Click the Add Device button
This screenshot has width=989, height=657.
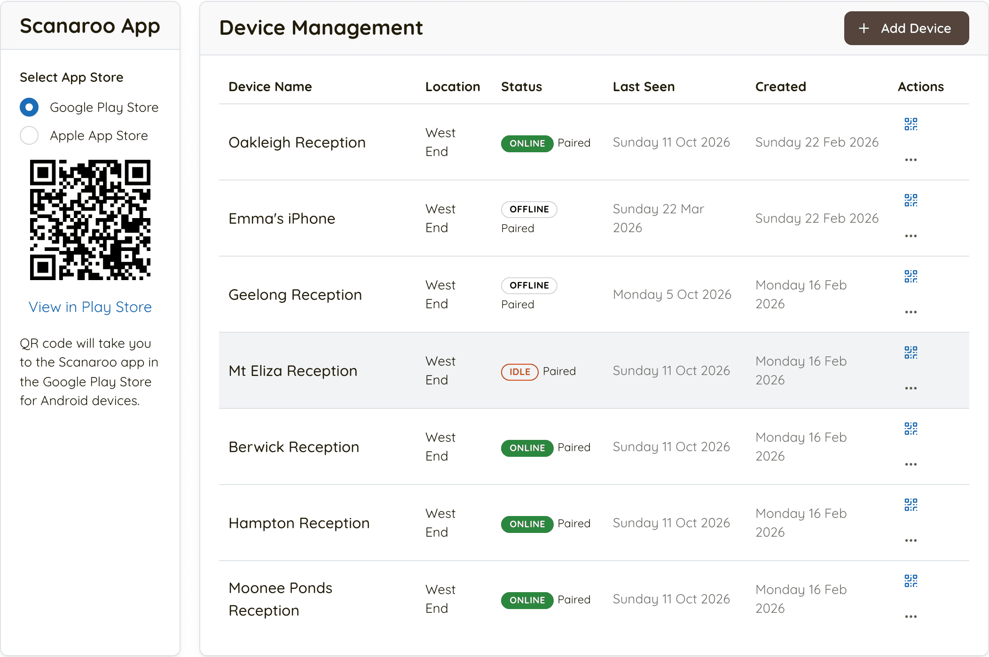pyautogui.click(x=906, y=28)
